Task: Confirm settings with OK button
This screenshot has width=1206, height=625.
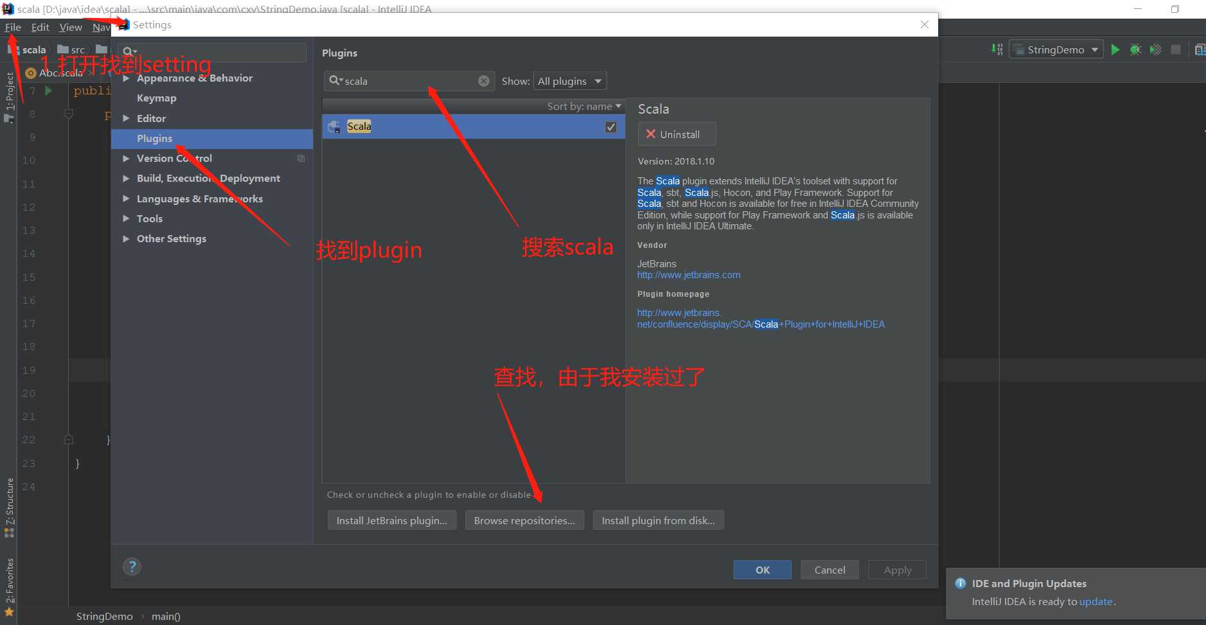Action: click(x=762, y=570)
